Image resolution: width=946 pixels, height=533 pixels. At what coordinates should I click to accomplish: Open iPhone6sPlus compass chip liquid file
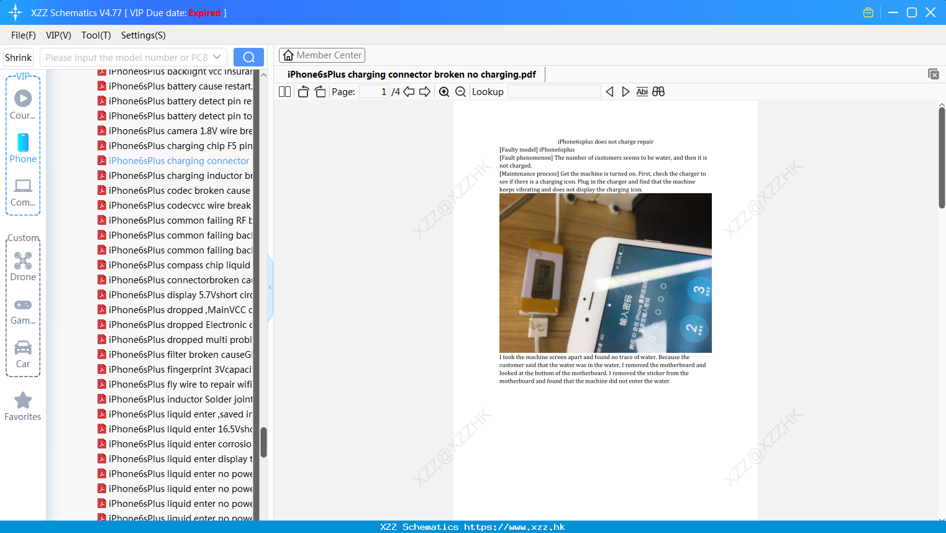click(x=175, y=265)
